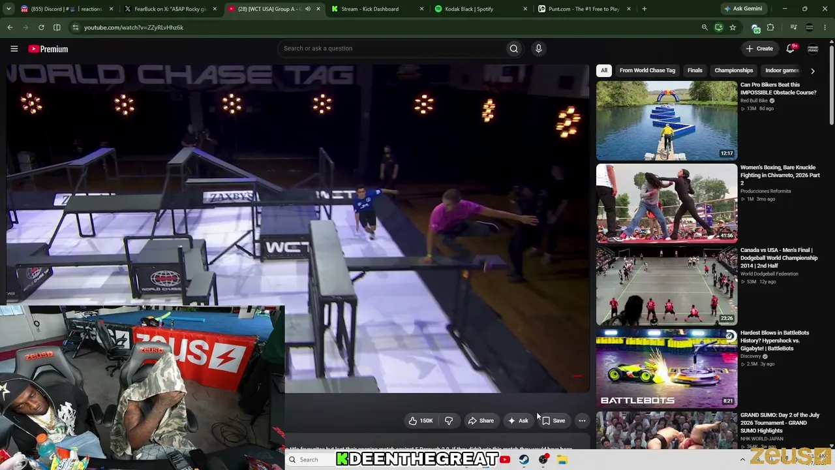Open the YouTube account avatar menu
This screenshot has height=470, width=835.
click(x=813, y=49)
